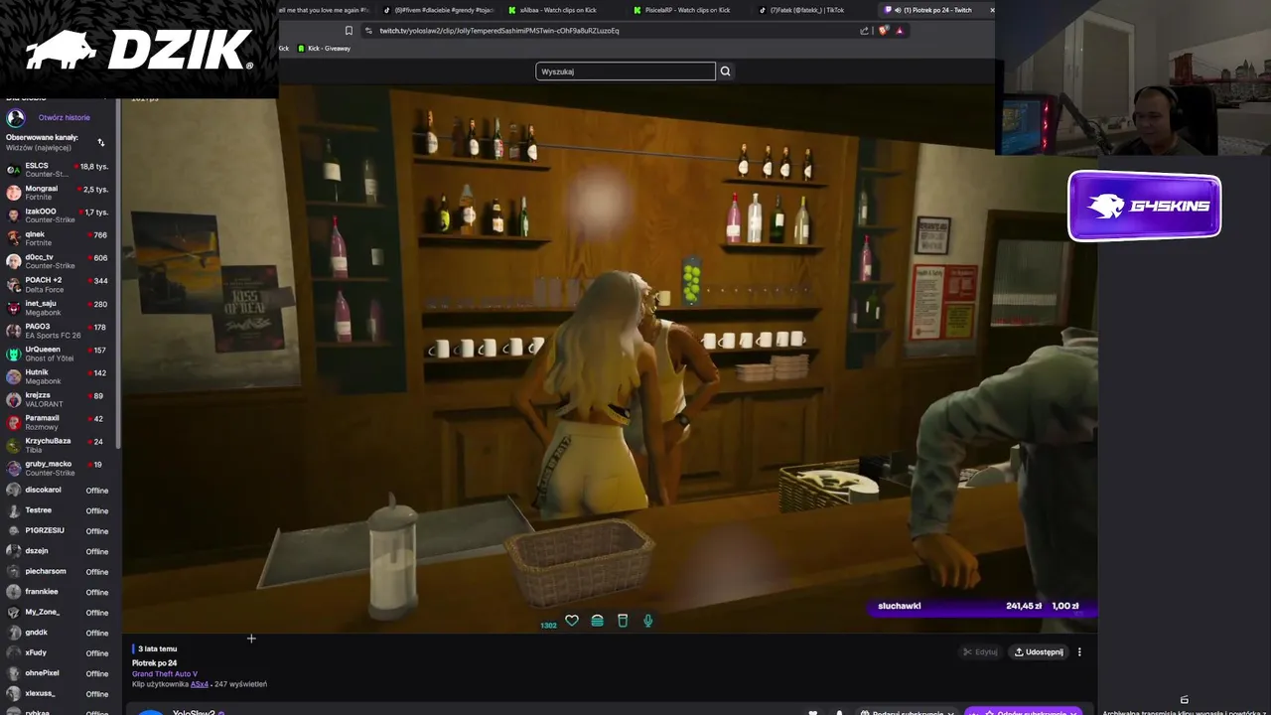The width and height of the screenshot is (1271, 715).
Task: Open clip creator ASx4 profile link
Action: click(200, 684)
